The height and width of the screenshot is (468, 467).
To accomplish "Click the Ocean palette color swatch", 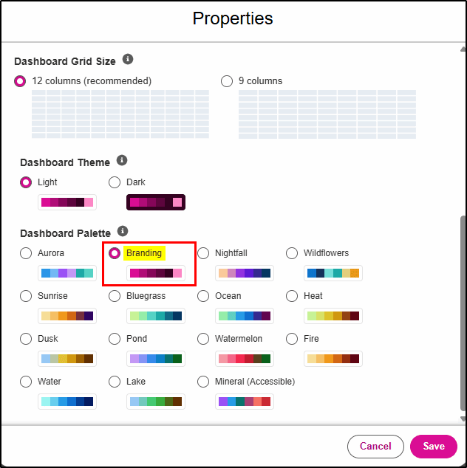I will coord(245,316).
